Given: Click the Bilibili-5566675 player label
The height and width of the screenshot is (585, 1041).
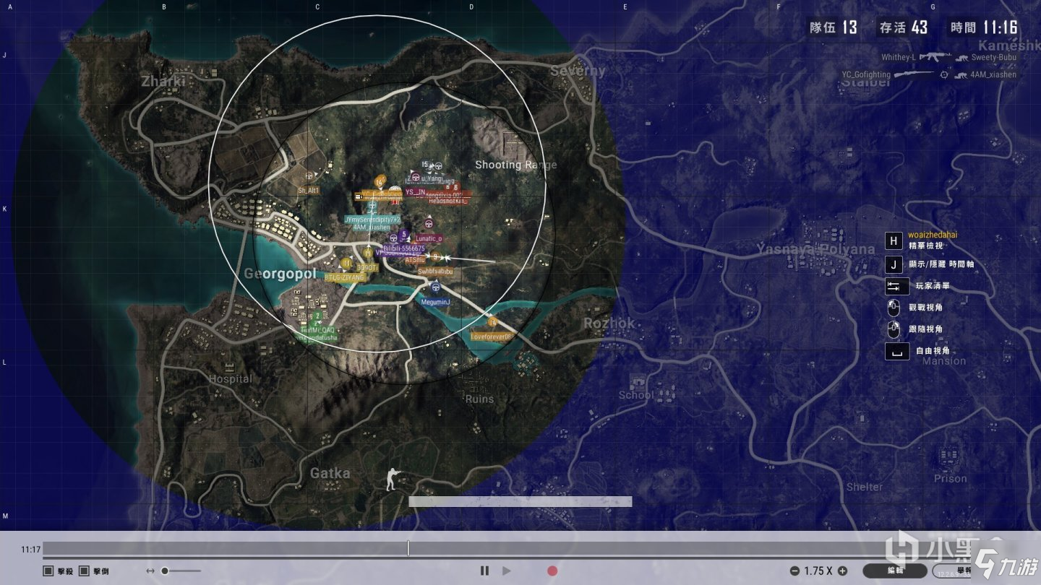Looking at the screenshot, I should (x=404, y=248).
